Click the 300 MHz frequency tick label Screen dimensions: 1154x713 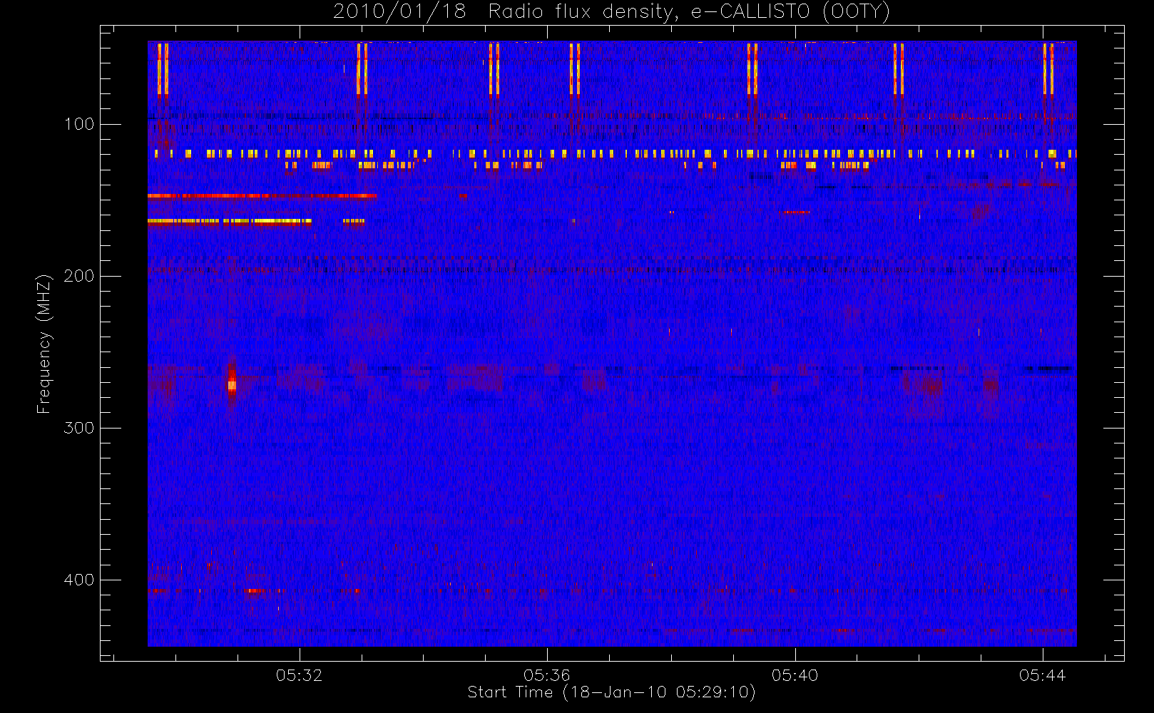point(79,429)
